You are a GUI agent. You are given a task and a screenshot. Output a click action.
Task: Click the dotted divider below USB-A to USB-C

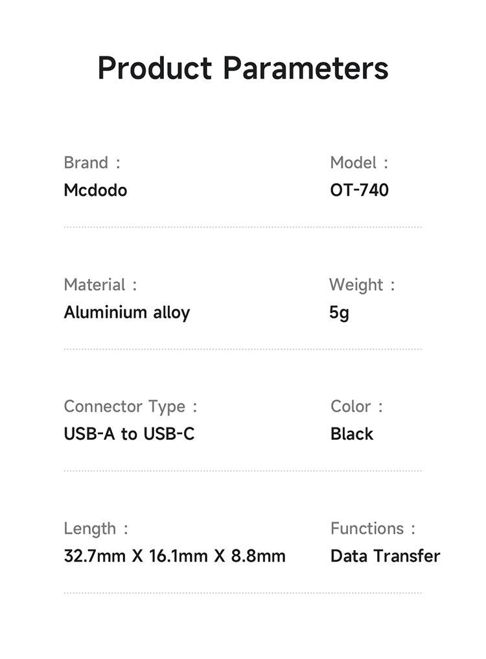(x=242, y=471)
